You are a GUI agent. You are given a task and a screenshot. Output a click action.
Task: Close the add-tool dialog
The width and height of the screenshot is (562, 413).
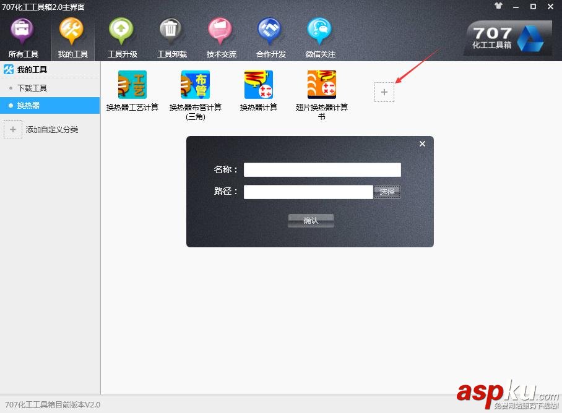point(422,143)
